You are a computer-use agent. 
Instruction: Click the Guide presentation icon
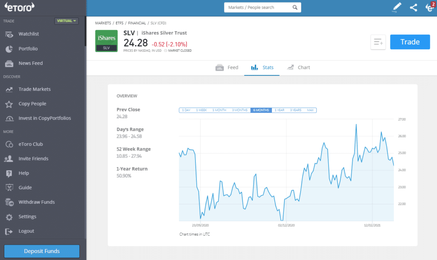[x=9, y=188]
